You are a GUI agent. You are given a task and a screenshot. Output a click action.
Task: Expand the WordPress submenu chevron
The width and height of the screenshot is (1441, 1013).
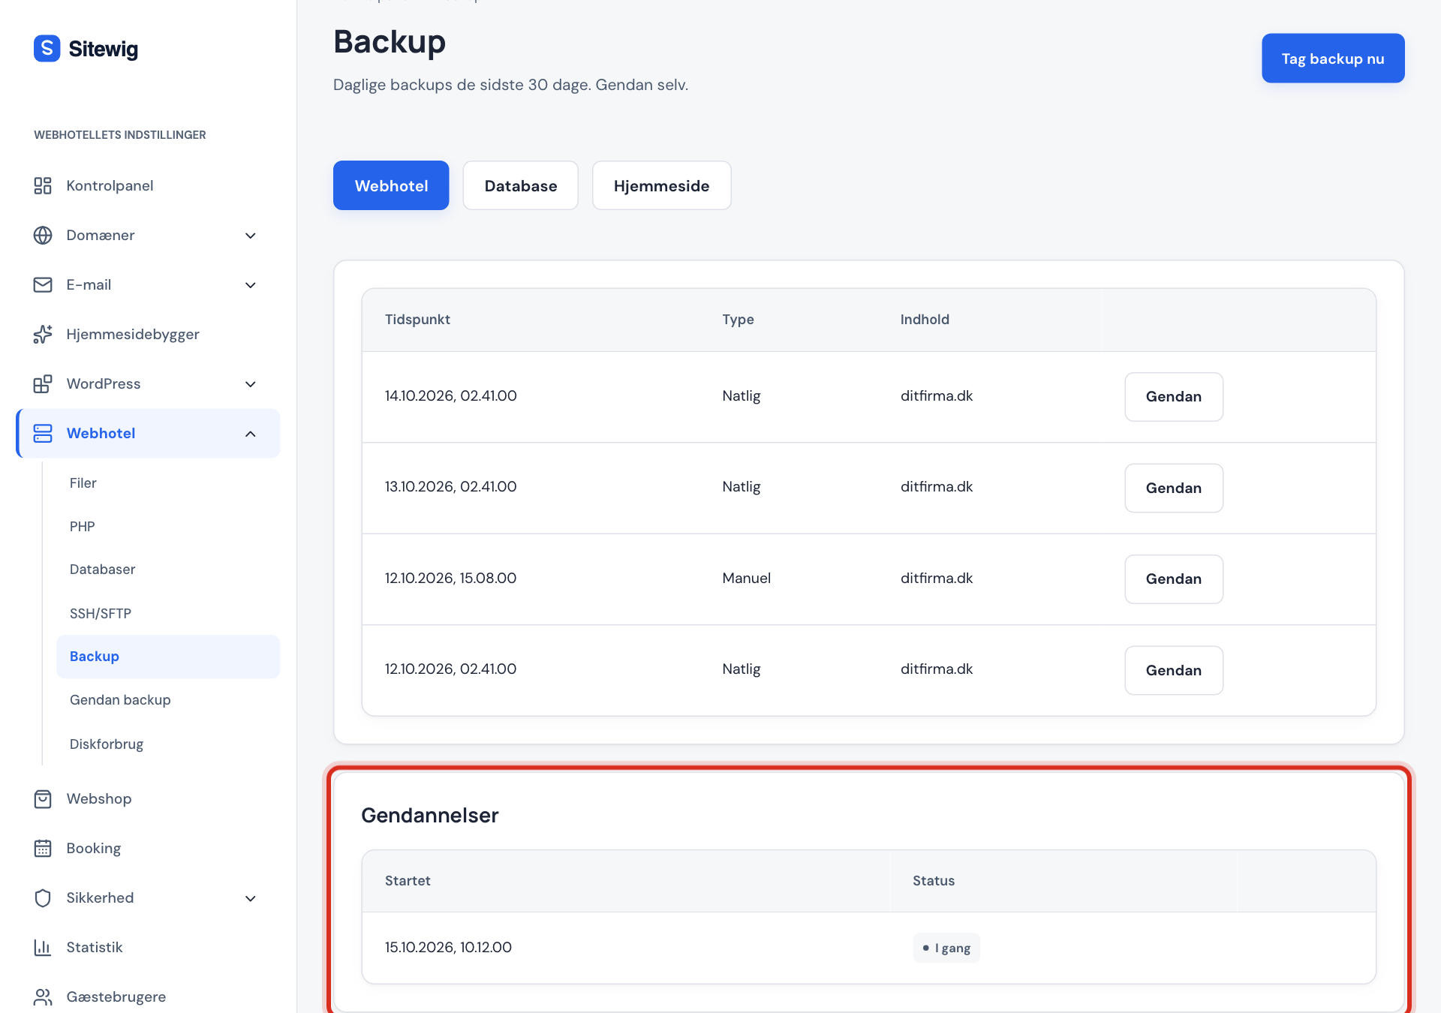(251, 384)
